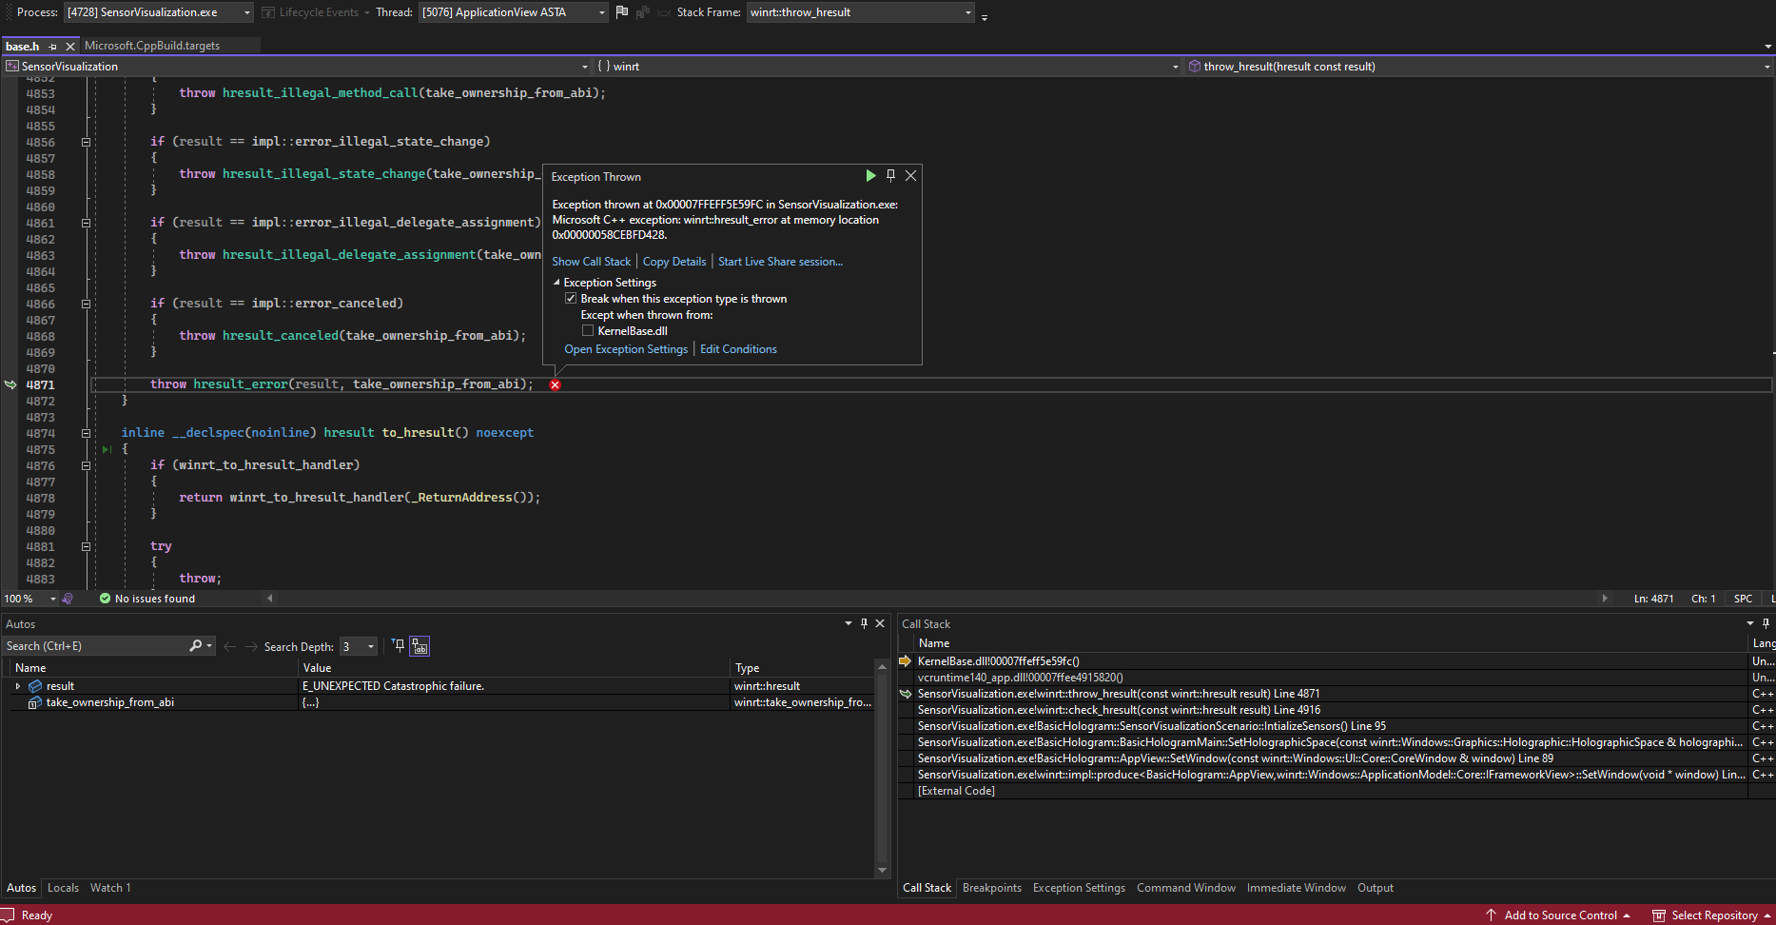Image resolution: width=1776 pixels, height=925 pixels.
Task: Click the red exception error marker on line 4871
Action: 555,384
